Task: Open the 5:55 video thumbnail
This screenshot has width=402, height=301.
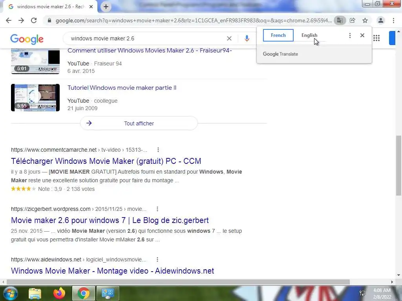Action: click(35, 98)
